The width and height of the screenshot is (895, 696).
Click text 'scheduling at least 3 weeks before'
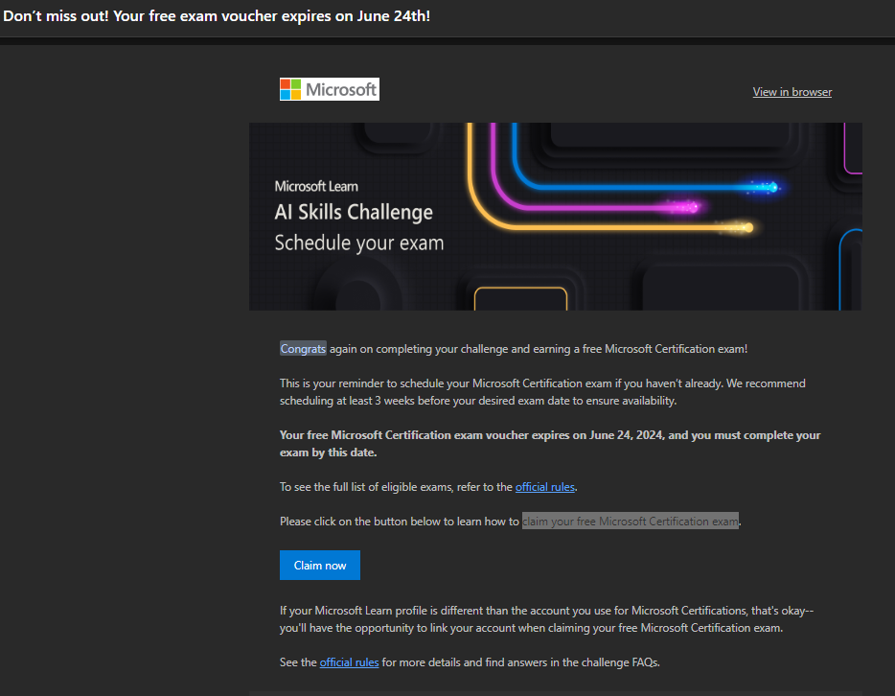point(365,401)
